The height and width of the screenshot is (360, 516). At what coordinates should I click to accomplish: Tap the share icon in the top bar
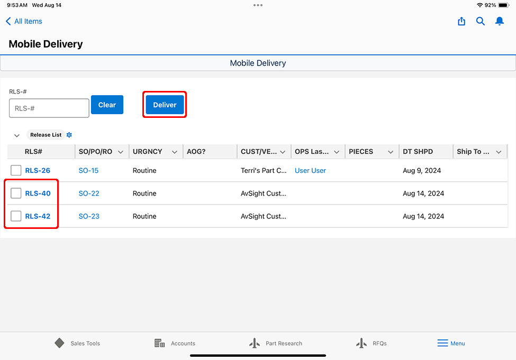pos(461,21)
